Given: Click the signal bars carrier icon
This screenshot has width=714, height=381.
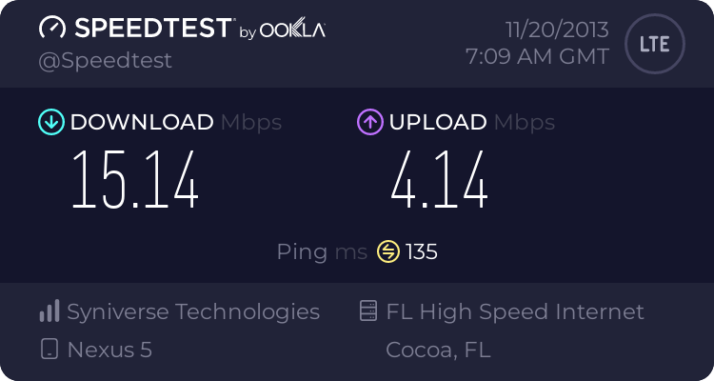Looking at the screenshot, I should coord(50,311).
